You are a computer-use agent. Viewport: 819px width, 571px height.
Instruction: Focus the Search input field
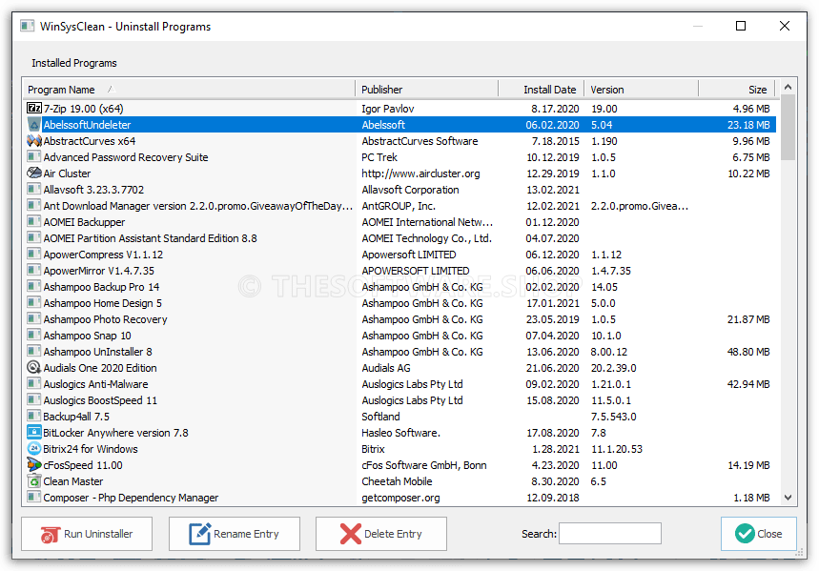click(610, 534)
